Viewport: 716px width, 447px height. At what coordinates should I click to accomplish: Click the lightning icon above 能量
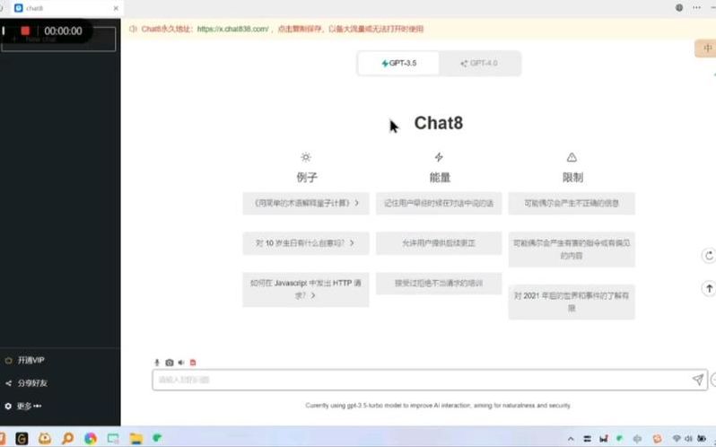coord(439,157)
